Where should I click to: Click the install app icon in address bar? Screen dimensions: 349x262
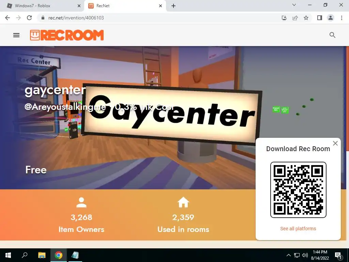[284, 18]
